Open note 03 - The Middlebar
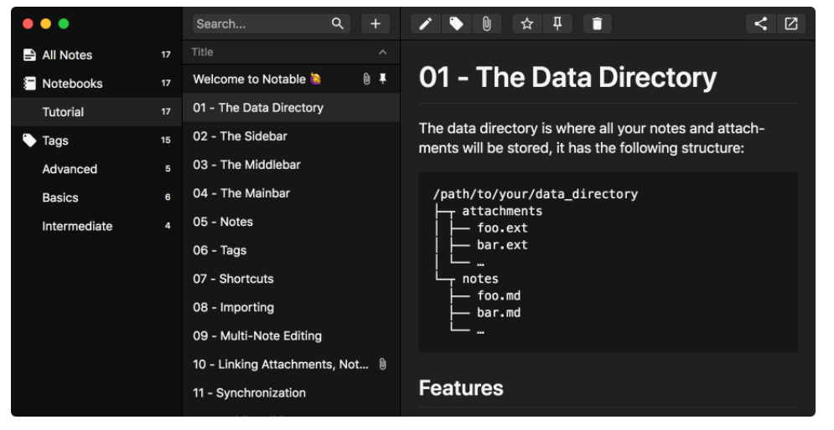 291,165
